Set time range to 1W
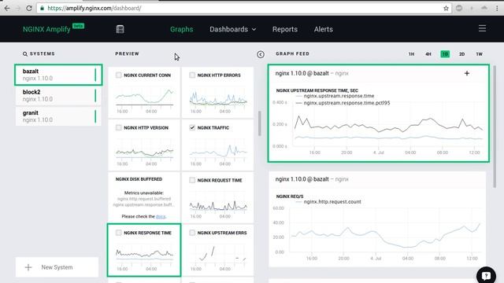The width and height of the screenshot is (504, 283). 479,54
